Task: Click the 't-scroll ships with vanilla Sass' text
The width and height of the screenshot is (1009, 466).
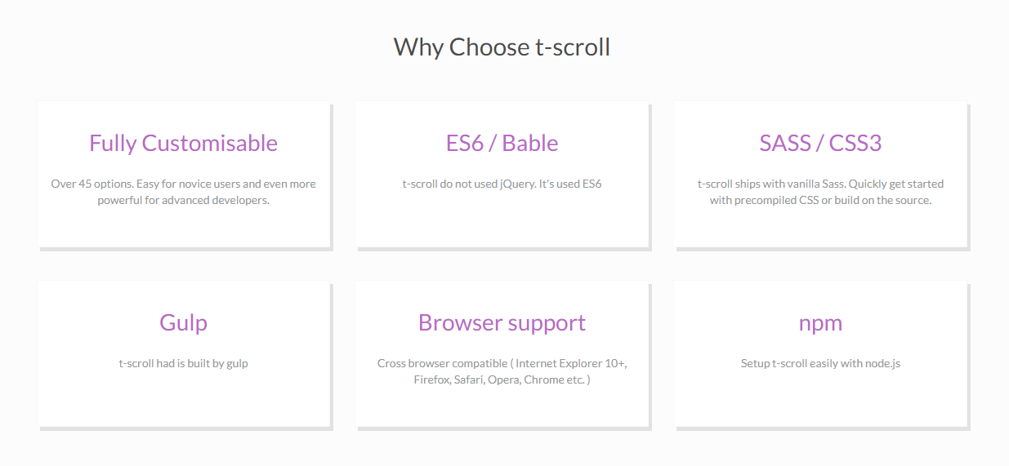Action: point(820,192)
